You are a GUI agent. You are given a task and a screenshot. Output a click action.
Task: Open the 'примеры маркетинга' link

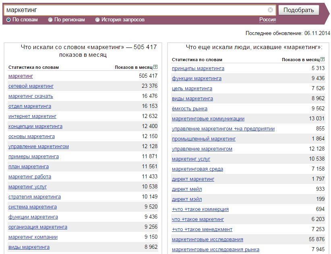pyautogui.click(x=34, y=157)
